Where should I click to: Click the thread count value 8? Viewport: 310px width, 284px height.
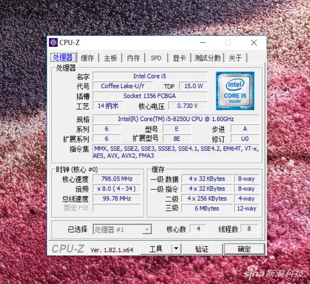pos(249,229)
